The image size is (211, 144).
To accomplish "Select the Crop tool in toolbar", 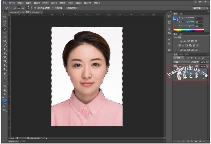I will (x=5, y=33).
